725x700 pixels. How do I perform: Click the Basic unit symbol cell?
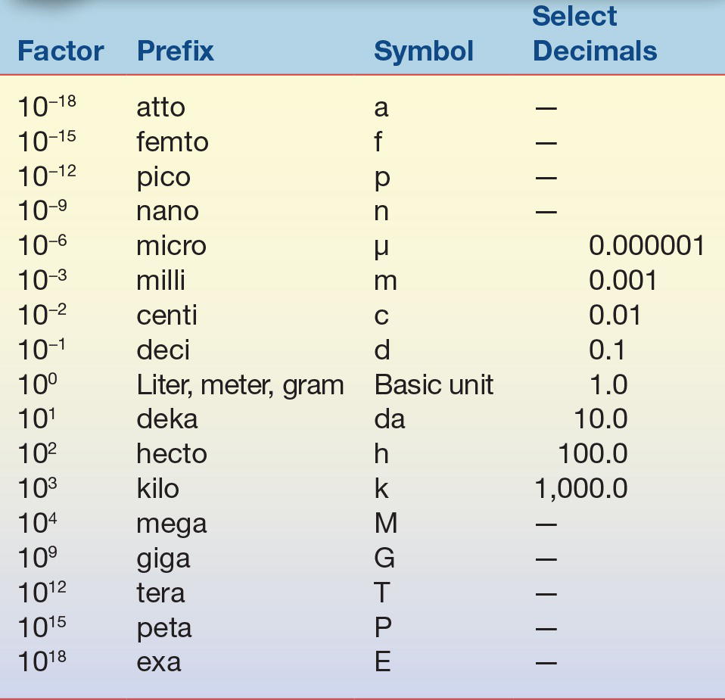tap(433, 385)
